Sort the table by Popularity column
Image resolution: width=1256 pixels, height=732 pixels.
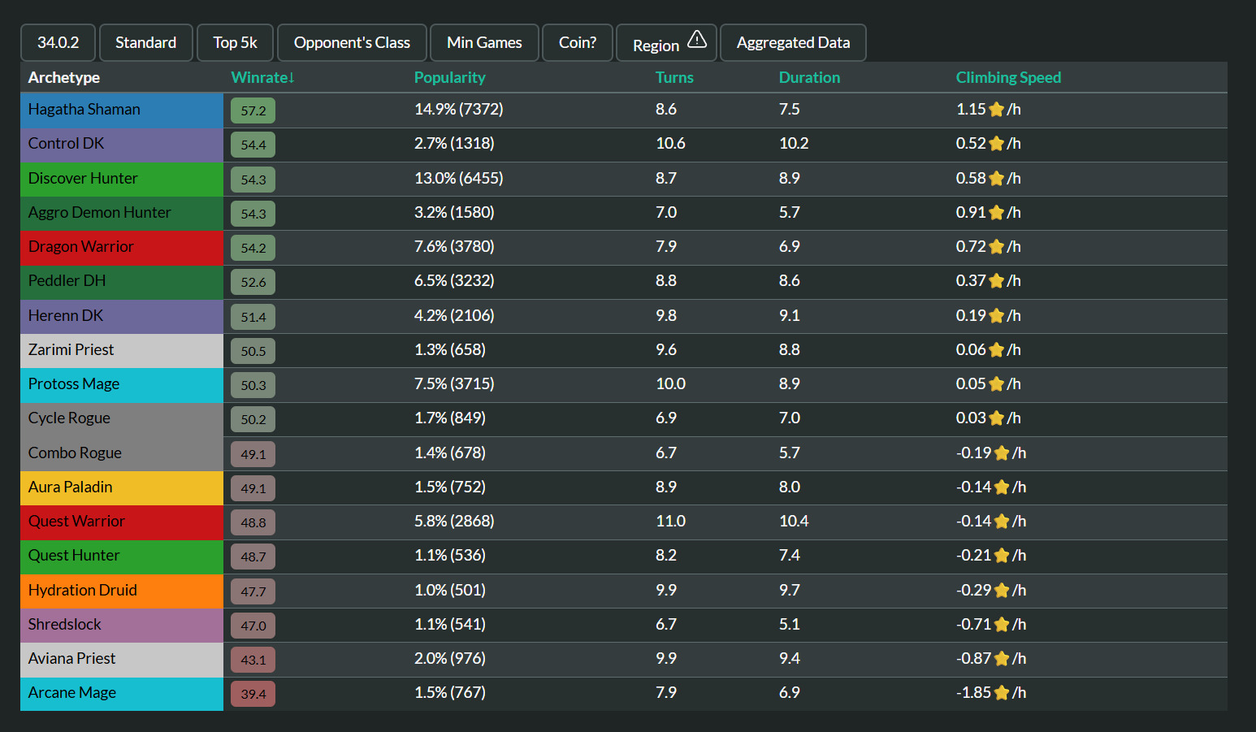(449, 77)
